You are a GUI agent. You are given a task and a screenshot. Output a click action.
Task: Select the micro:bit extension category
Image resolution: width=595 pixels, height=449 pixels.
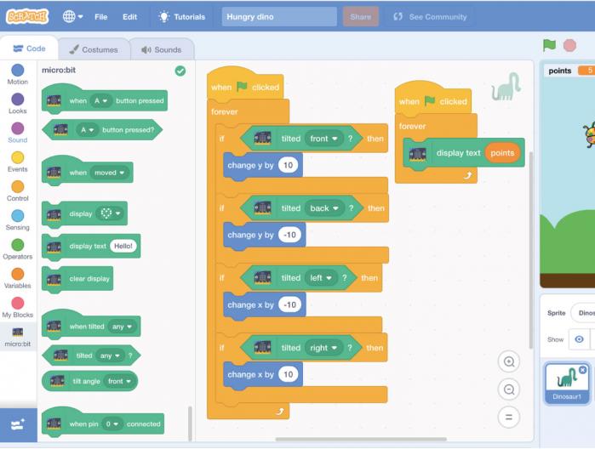18,337
